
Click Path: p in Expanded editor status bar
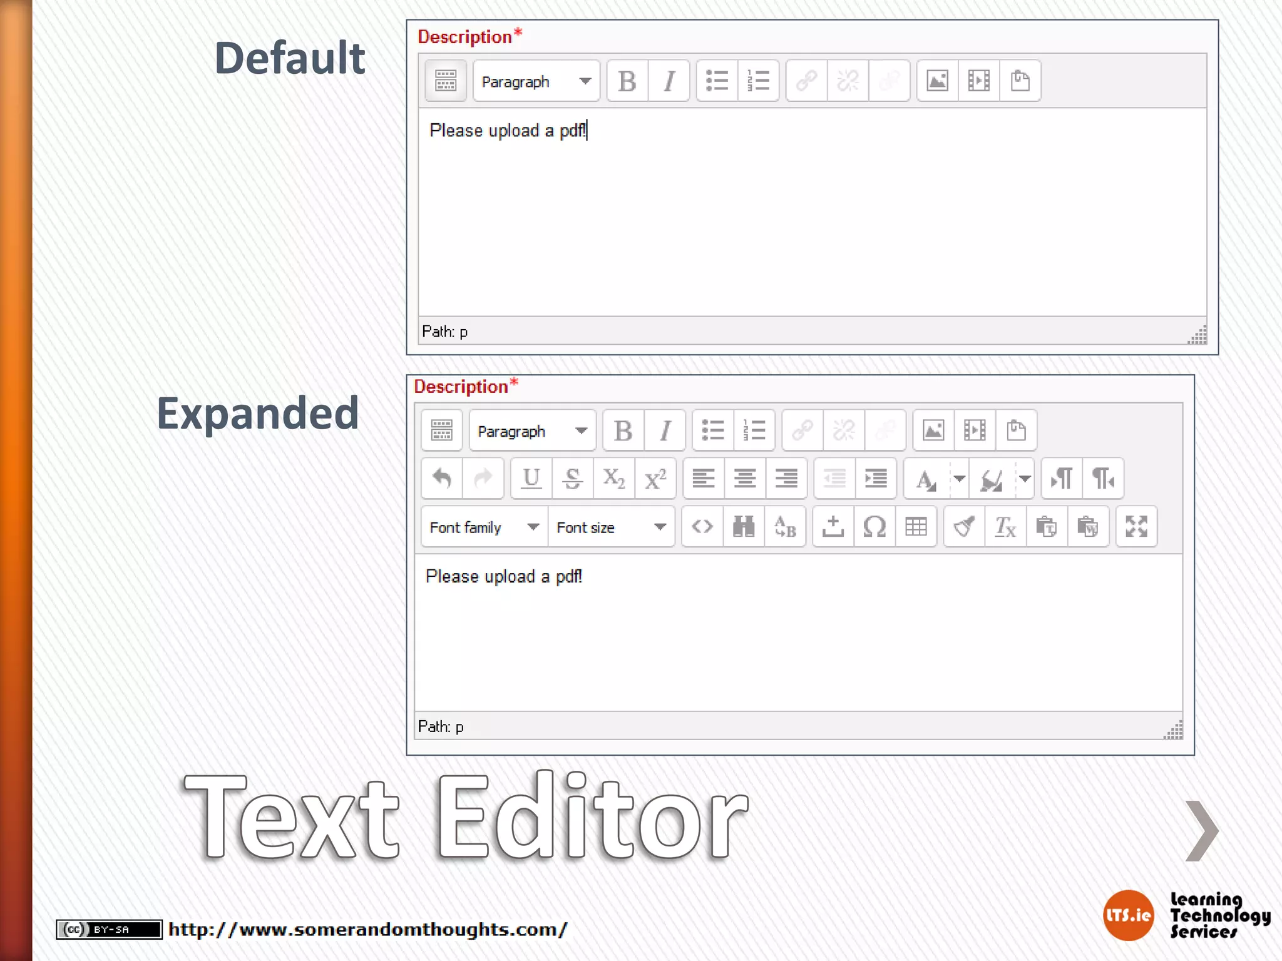(441, 726)
